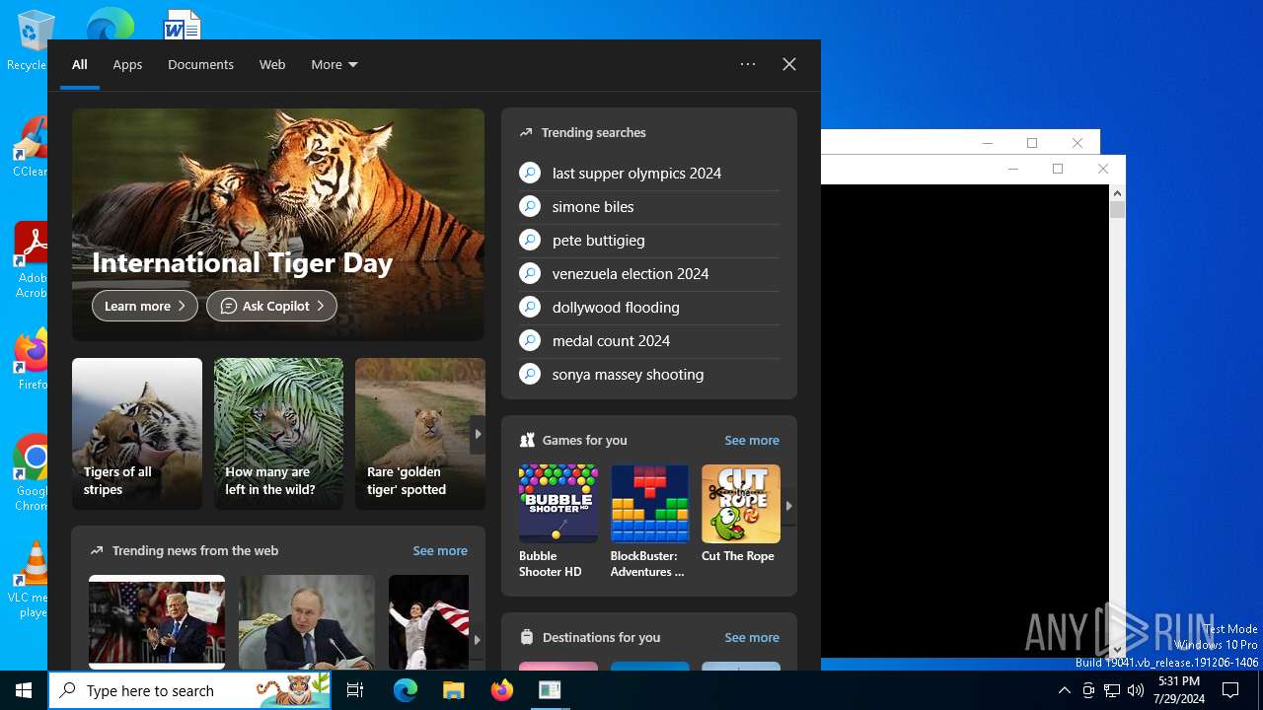Launch Edge from the taskbar
Image resolution: width=1263 pixels, height=710 pixels.
coord(406,690)
